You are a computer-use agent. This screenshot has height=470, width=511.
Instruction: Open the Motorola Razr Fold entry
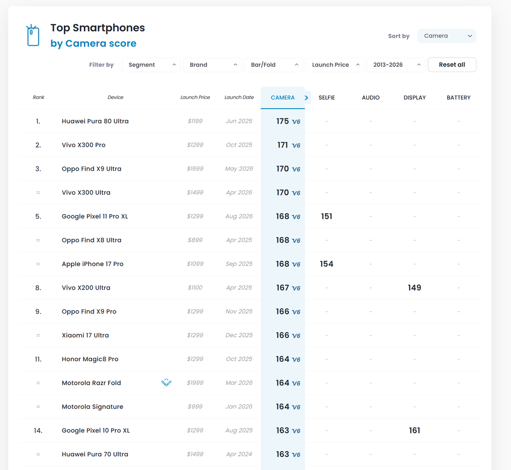point(91,383)
